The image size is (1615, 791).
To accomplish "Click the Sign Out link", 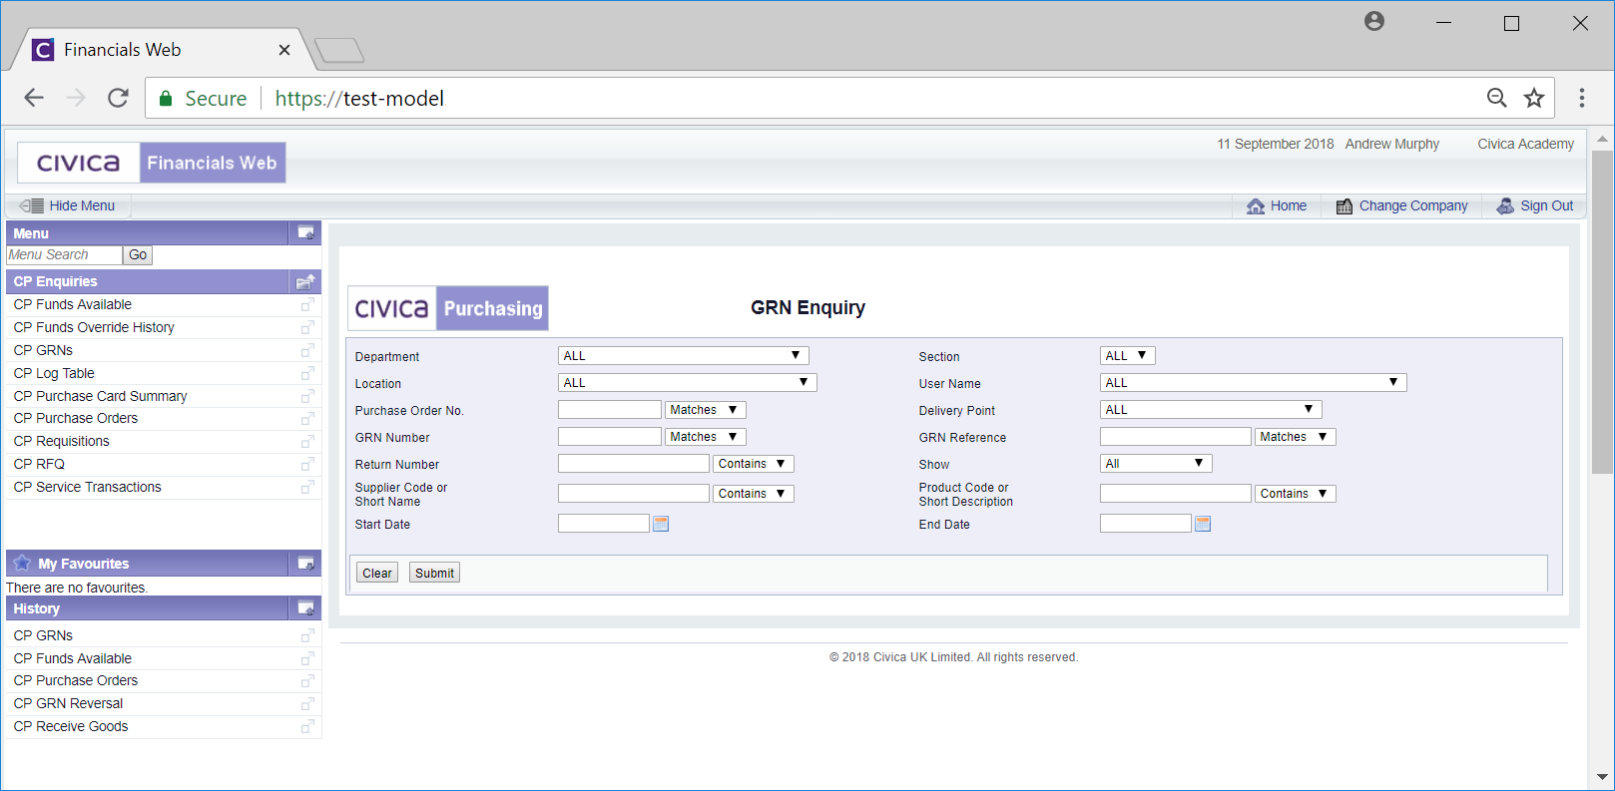I will pyautogui.click(x=1547, y=206).
